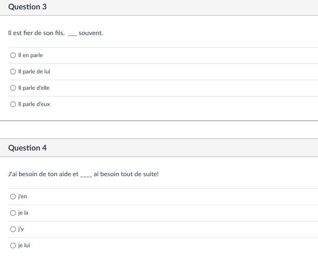Viewport: 318px width, 259px height.
Task: Click the 'Question 3' heading
Action: [x=27, y=7]
